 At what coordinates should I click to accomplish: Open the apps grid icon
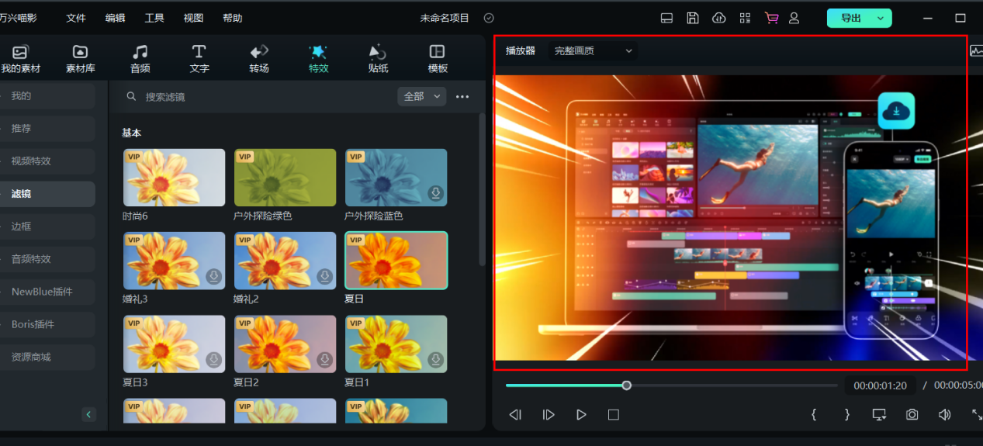(x=746, y=18)
